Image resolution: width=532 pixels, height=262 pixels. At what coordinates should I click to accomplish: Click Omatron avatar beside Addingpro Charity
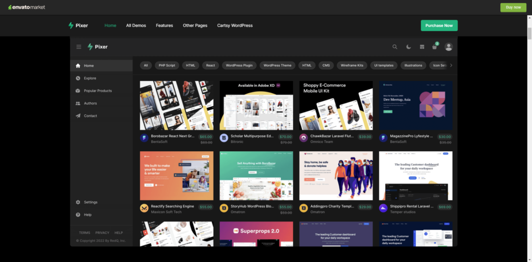coord(303,208)
